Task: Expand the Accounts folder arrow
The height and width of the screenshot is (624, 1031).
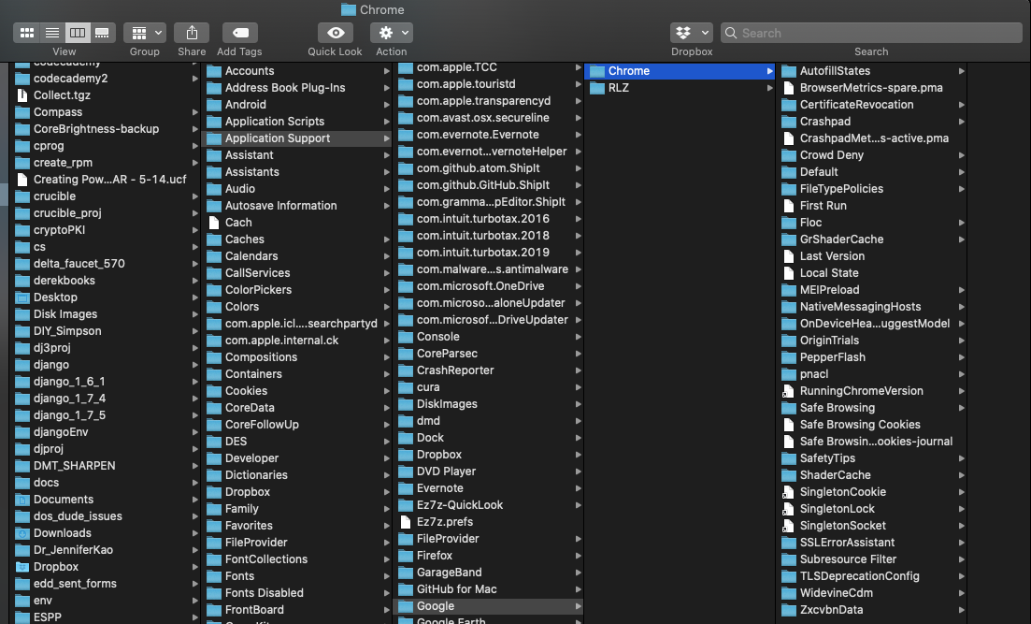Action: [x=387, y=71]
